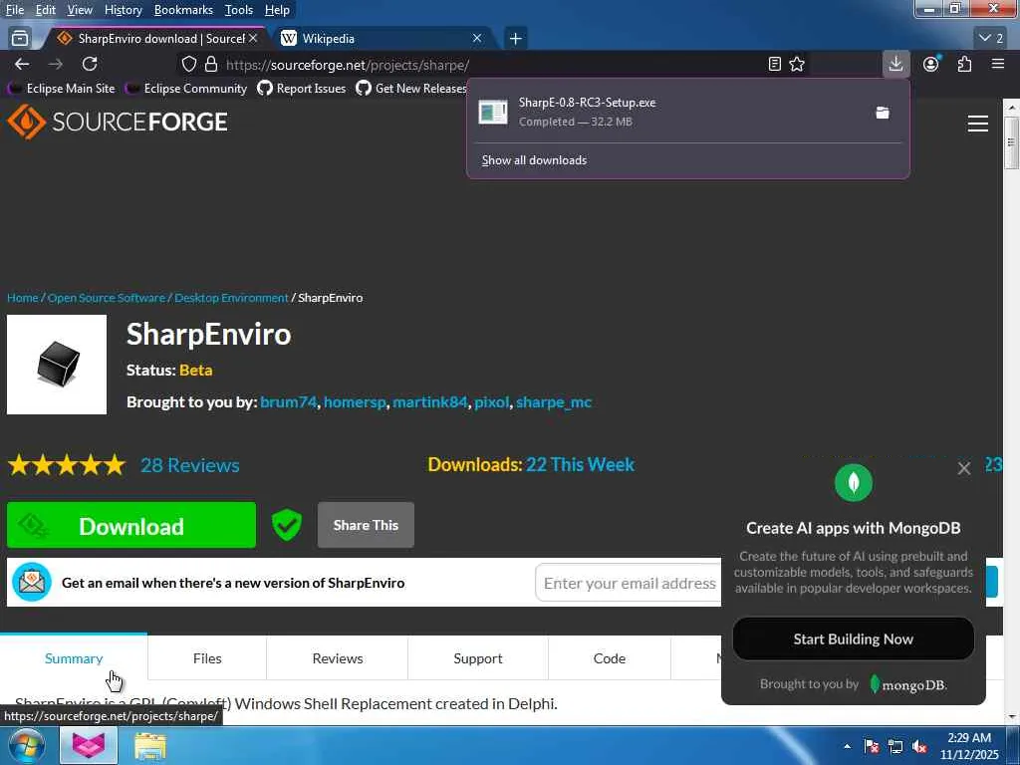Click the green shield verified badge
The width and height of the screenshot is (1020, 765).
pyautogui.click(x=286, y=525)
